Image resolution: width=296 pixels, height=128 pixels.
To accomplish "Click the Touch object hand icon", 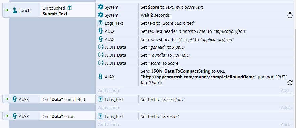I will 15,11.
